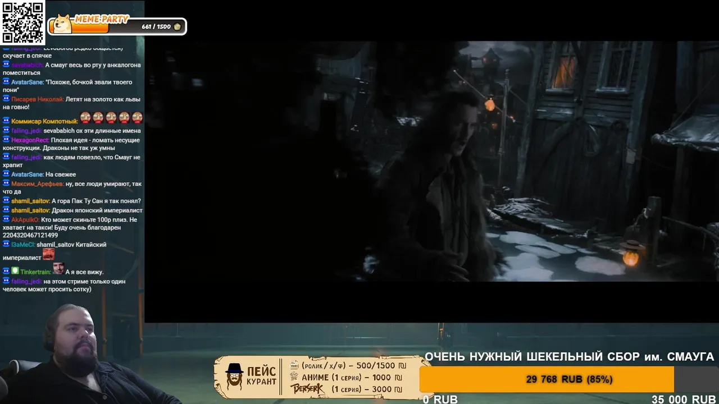Image resolution: width=719 pixels, height=404 pixels.
Task: Click the MEME PARTY title label
Action: click(101, 19)
